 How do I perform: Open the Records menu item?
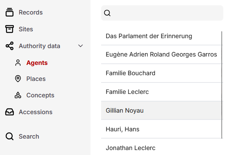click(x=31, y=12)
